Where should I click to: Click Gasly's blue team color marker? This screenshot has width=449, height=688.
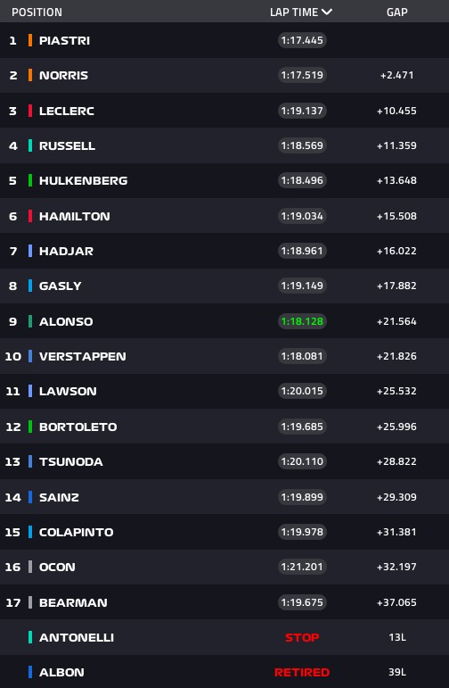click(30, 286)
